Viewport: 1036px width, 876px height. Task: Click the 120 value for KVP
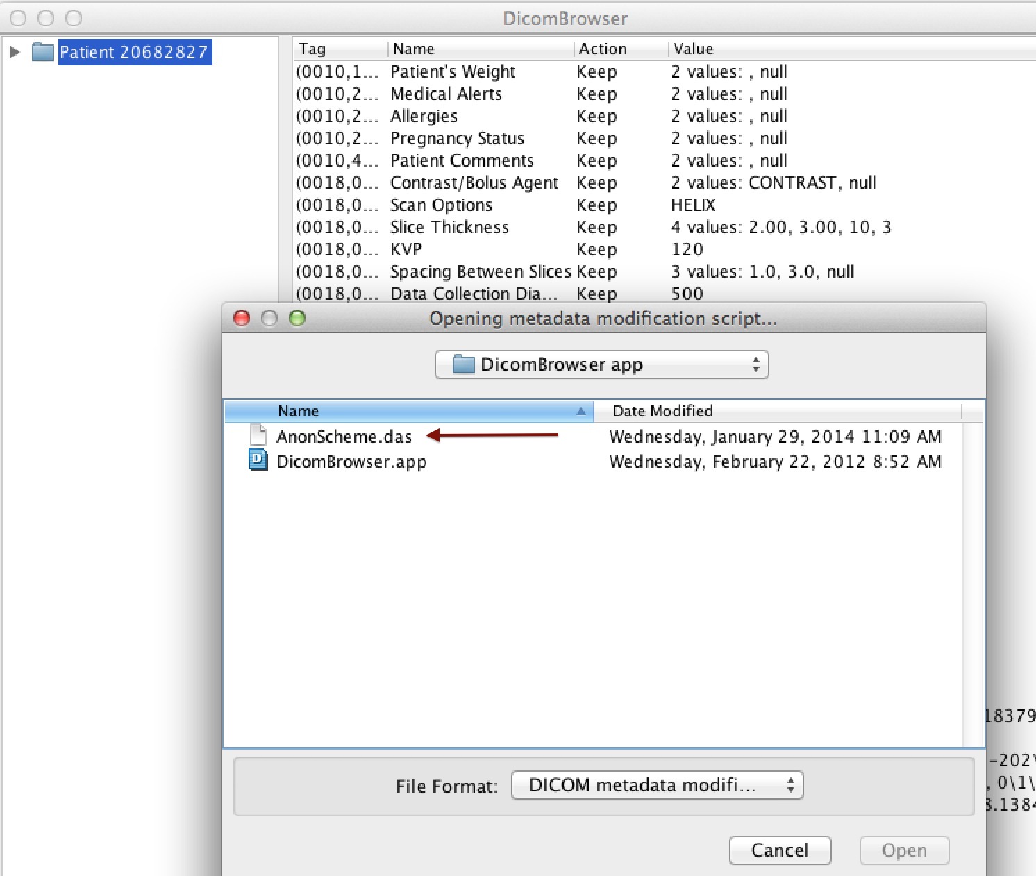coord(687,249)
